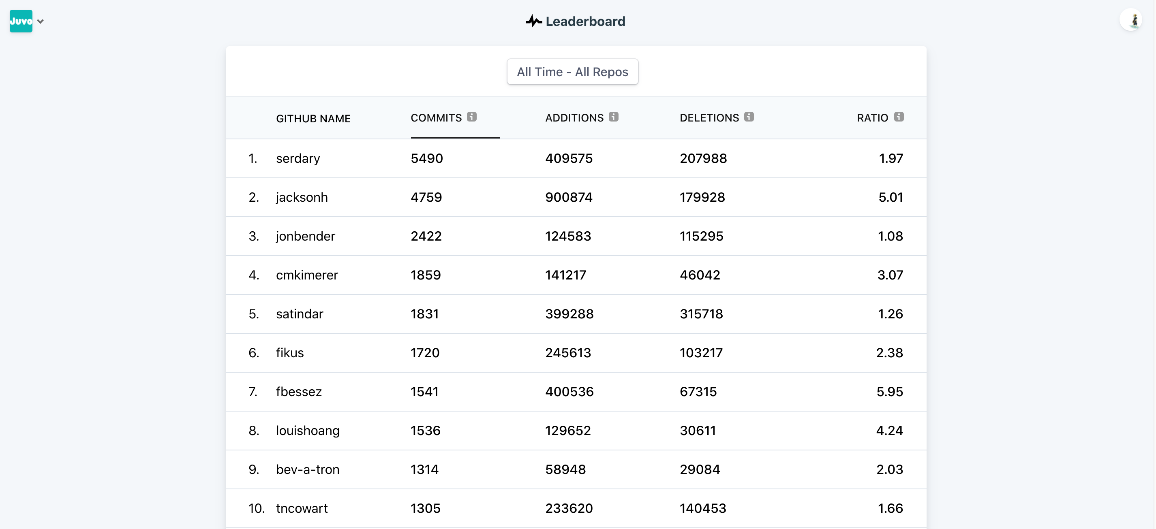The image size is (1156, 529).
Task: Select the fbessez row
Action: (298, 392)
